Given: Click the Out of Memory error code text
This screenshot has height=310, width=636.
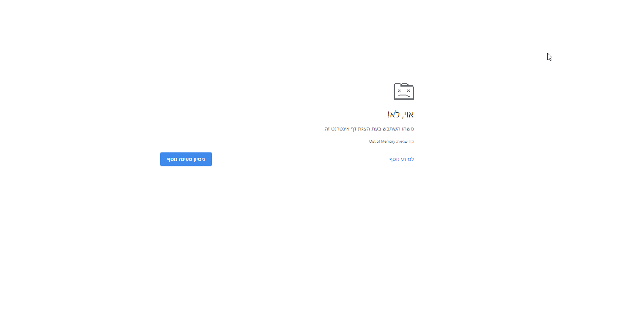Looking at the screenshot, I should [x=382, y=141].
